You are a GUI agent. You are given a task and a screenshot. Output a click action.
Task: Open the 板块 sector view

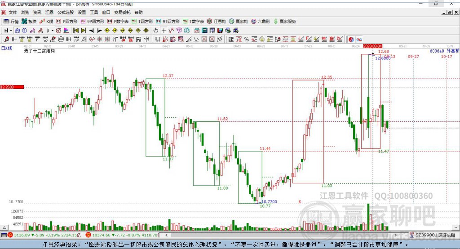point(29,22)
